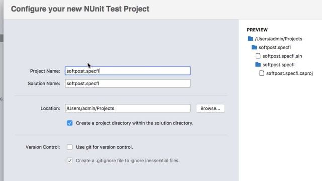Toggle the .gitignore file creation checkbox
Image resolution: width=322 pixels, height=181 pixels.
pyautogui.click(x=70, y=160)
